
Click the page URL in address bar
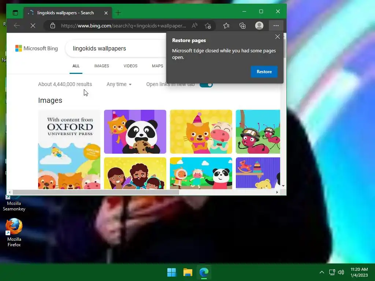pos(123,26)
